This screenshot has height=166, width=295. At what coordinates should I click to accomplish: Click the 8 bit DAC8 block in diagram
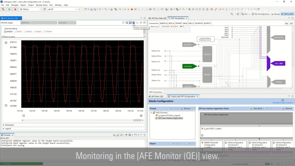pos(188,66)
